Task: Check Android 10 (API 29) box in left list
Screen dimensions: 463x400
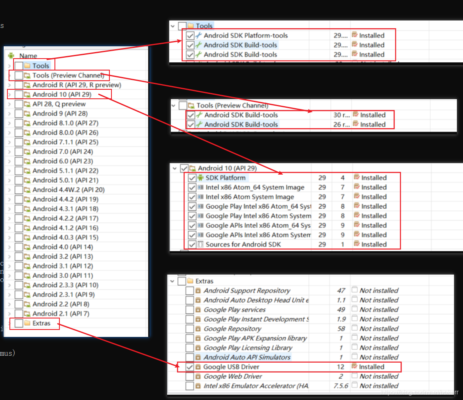Action: pos(19,94)
